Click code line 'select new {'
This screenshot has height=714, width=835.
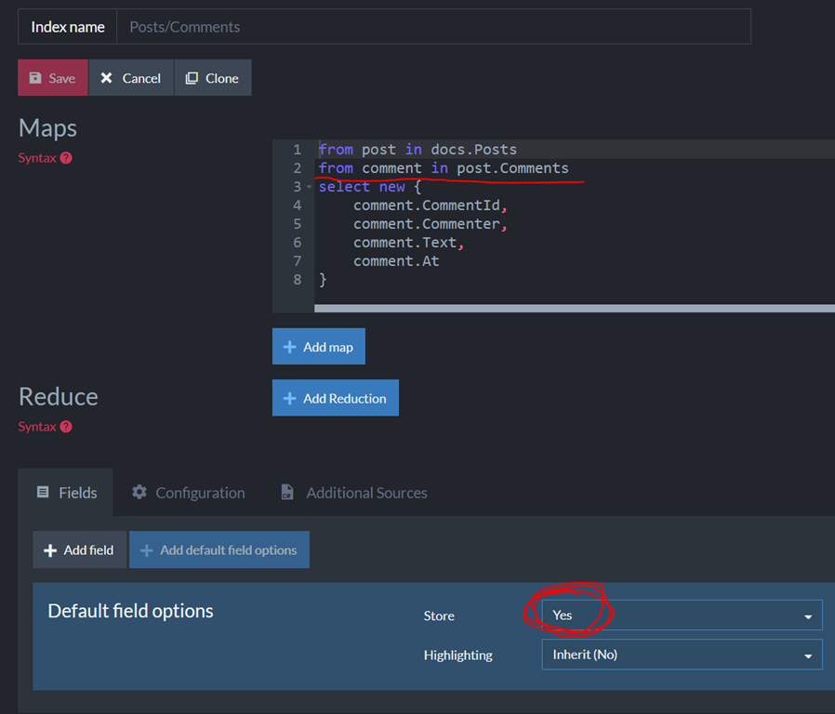point(370,187)
